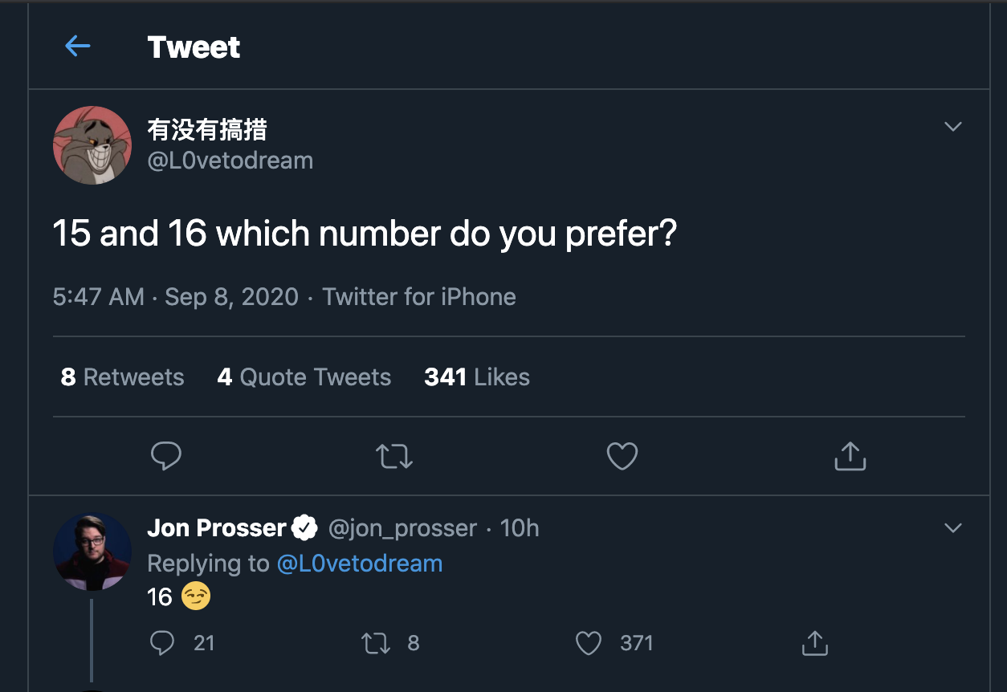
Task: Click the back arrow icon
Action: [77, 46]
